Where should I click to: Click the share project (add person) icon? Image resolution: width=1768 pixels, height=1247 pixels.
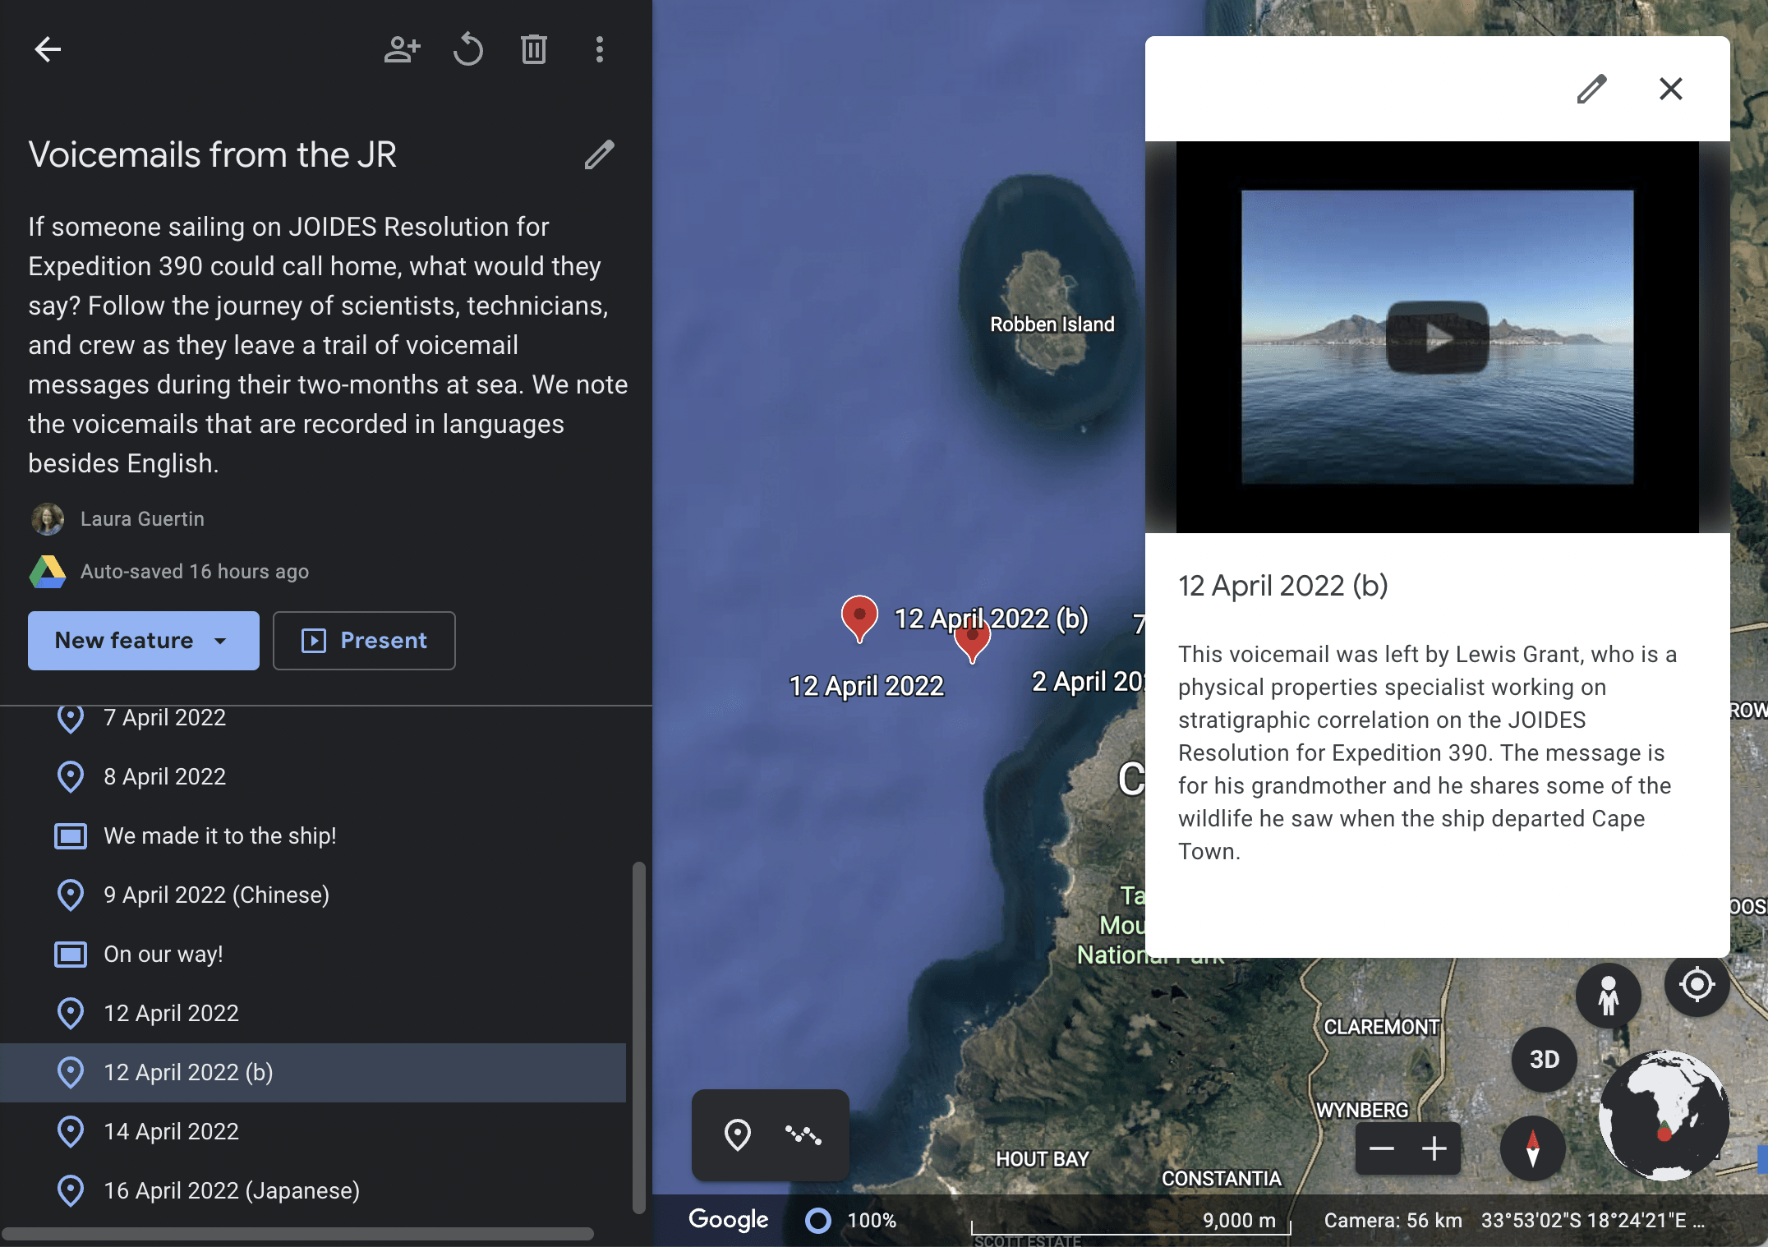click(x=403, y=49)
